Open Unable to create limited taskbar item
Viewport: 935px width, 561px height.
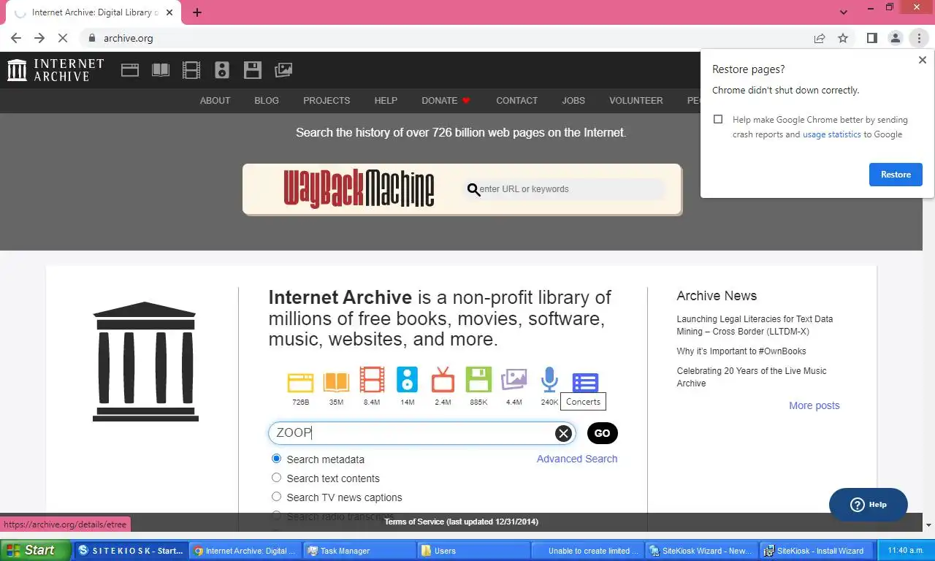click(x=588, y=551)
